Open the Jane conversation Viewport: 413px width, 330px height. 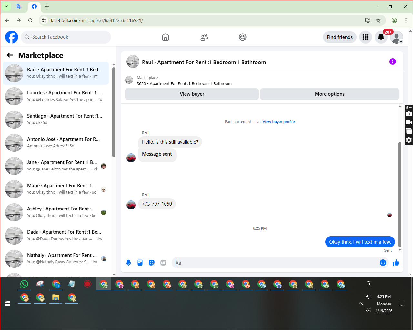(x=56, y=166)
